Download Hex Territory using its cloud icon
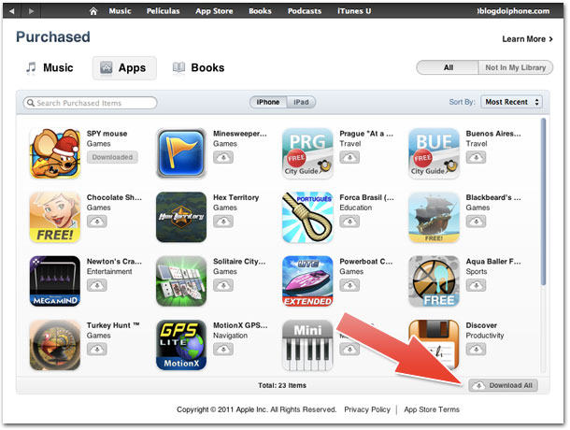Image resolution: width=570 pixels, height=430 pixels. click(x=223, y=222)
